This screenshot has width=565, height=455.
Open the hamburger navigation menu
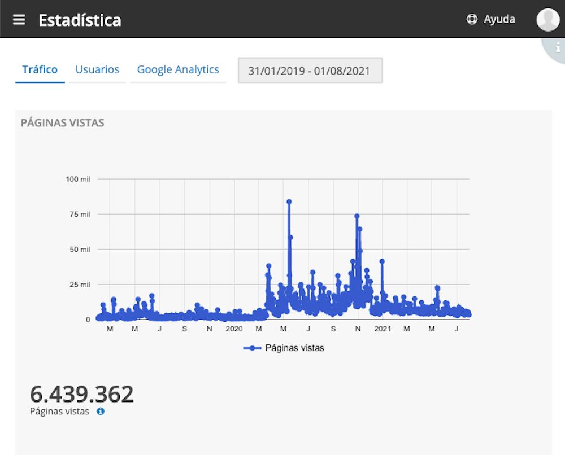tap(19, 20)
